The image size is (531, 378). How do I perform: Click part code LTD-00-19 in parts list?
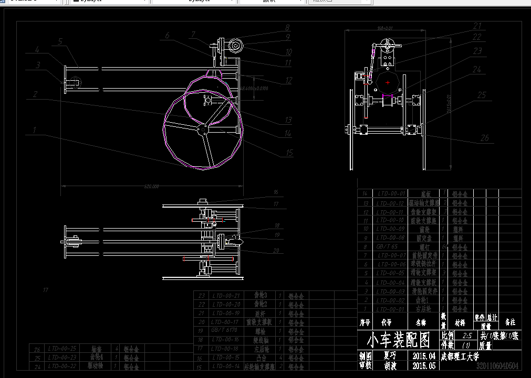226,313
